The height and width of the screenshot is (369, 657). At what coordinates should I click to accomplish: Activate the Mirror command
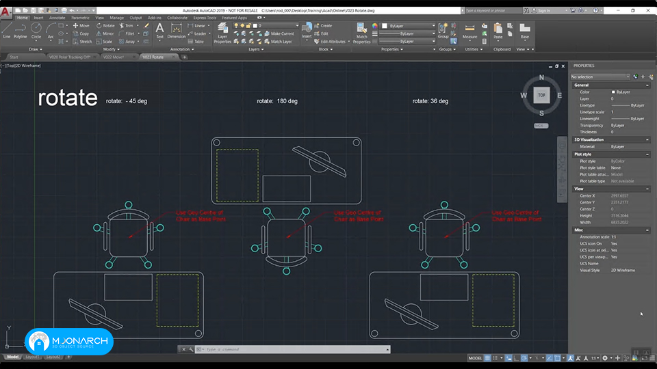point(105,33)
